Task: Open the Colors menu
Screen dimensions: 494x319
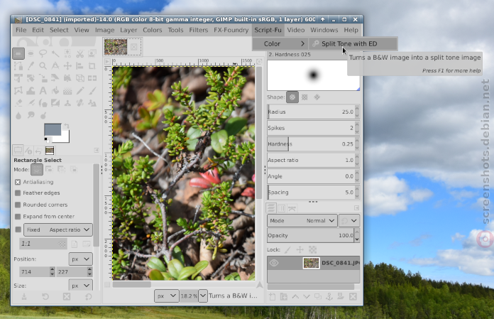Action: pos(152,30)
